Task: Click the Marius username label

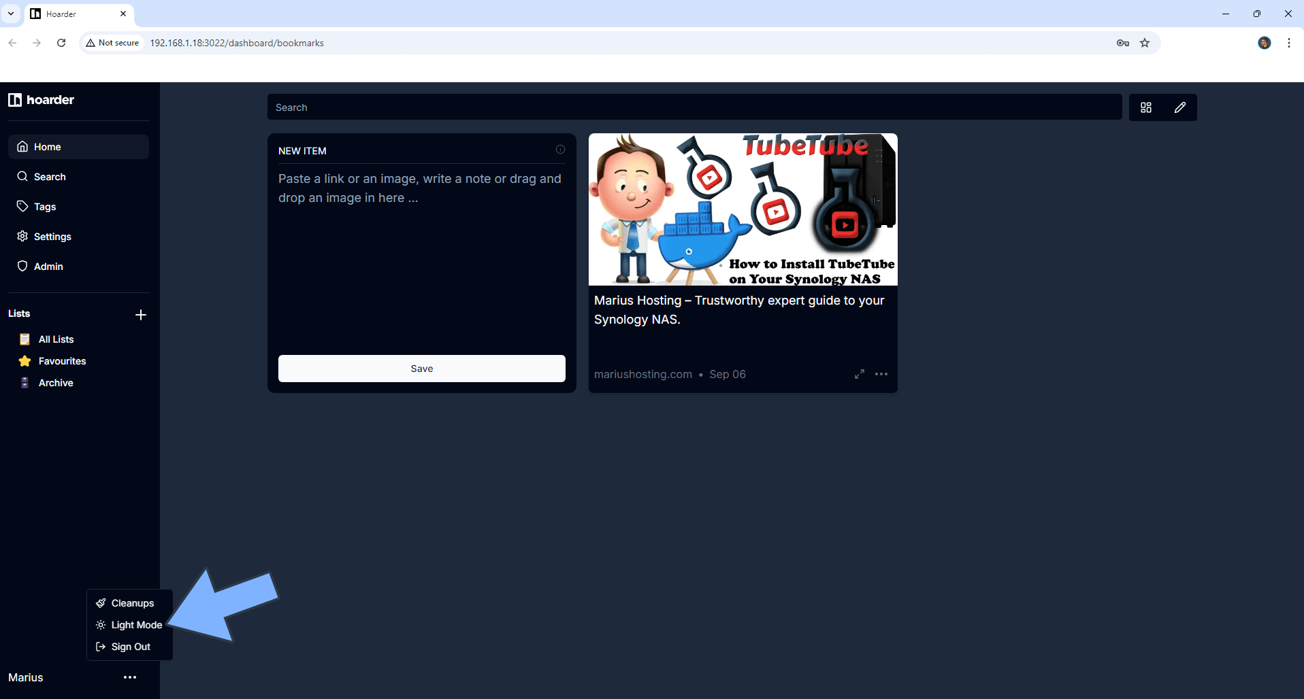Action: (x=26, y=677)
